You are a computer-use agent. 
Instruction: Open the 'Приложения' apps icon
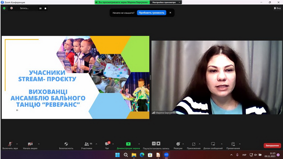click(x=193, y=144)
